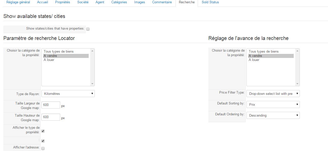Open the Type de Rayon Kilomètres dropdown

(68, 94)
